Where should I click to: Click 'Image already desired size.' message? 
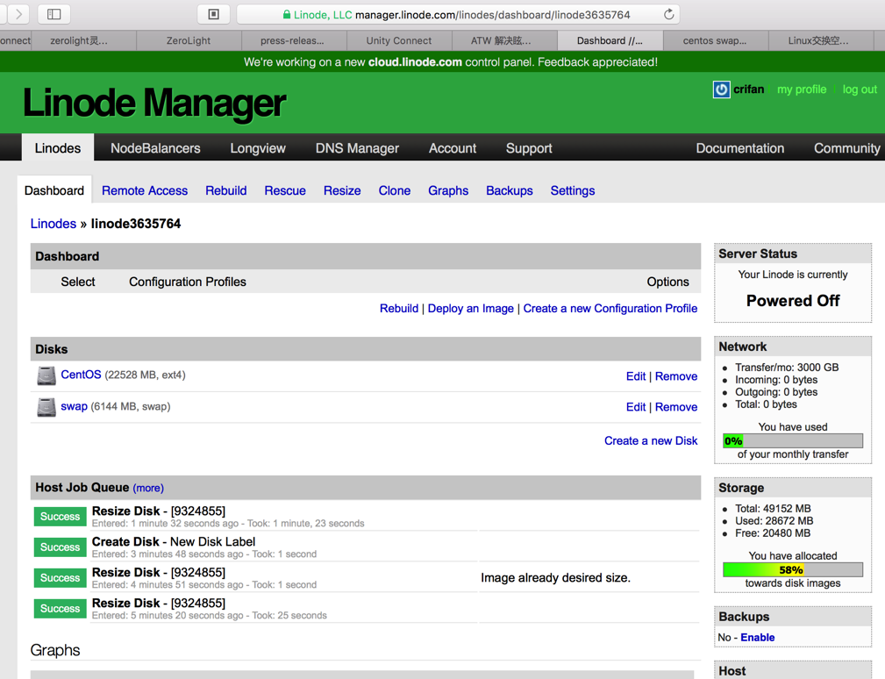tap(555, 578)
